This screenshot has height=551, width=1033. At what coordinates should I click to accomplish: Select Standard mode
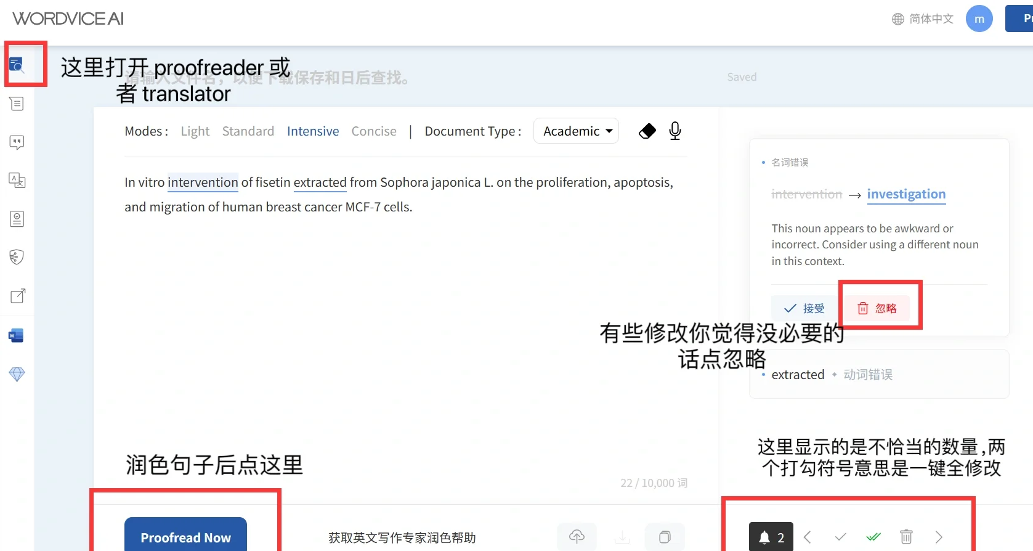coord(248,131)
